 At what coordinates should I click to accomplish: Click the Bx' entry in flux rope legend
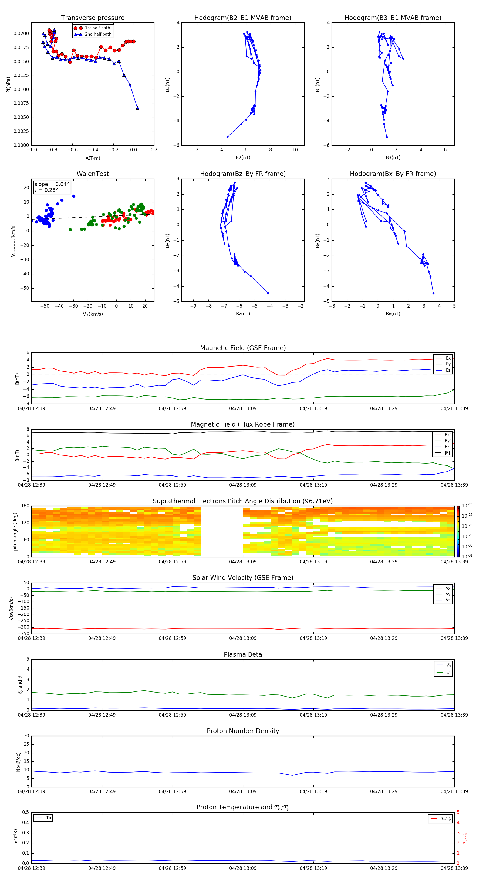click(x=443, y=435)
